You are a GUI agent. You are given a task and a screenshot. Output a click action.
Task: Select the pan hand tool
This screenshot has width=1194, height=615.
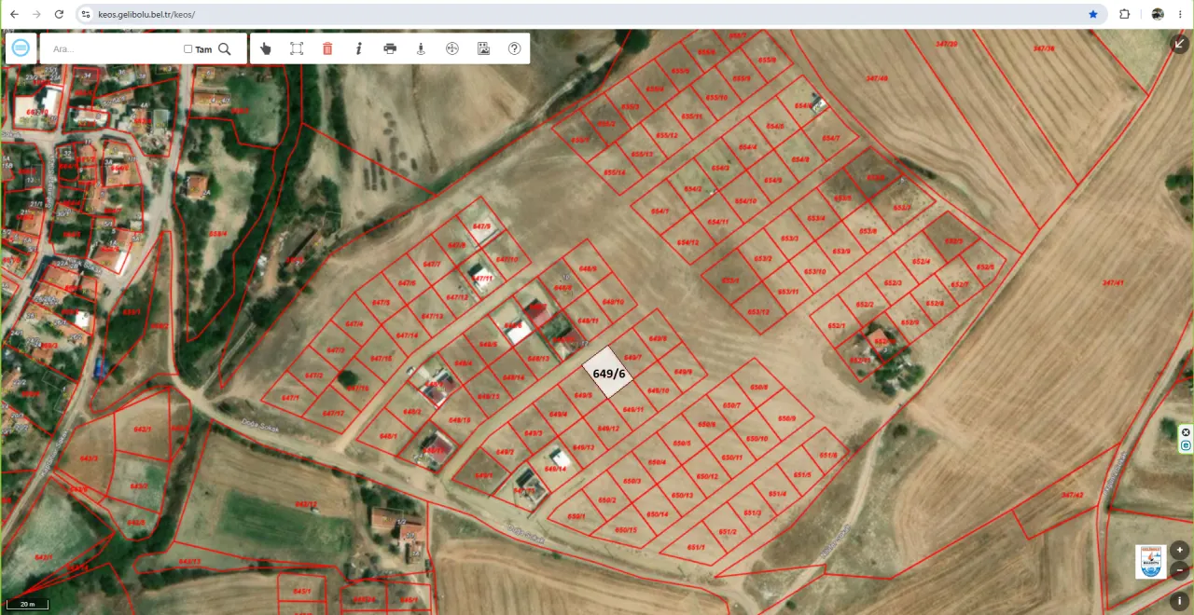[x=266, y=48]
